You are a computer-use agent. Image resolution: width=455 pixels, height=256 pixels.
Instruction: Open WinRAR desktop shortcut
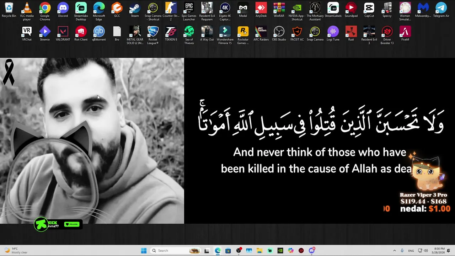(279, 10)
